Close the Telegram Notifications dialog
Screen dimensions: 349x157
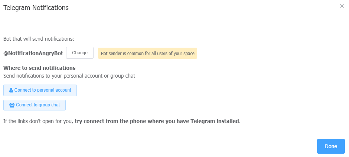[342, 6]
